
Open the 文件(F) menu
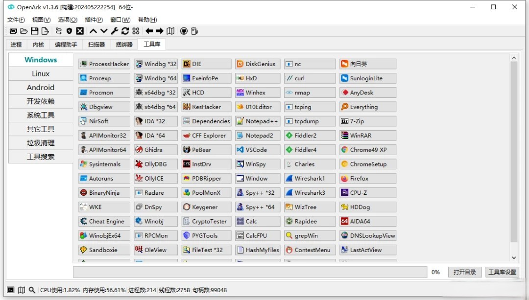point(16,20)
